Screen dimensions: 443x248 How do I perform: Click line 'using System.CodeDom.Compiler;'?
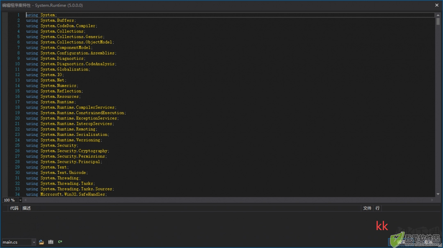[62, 26]
